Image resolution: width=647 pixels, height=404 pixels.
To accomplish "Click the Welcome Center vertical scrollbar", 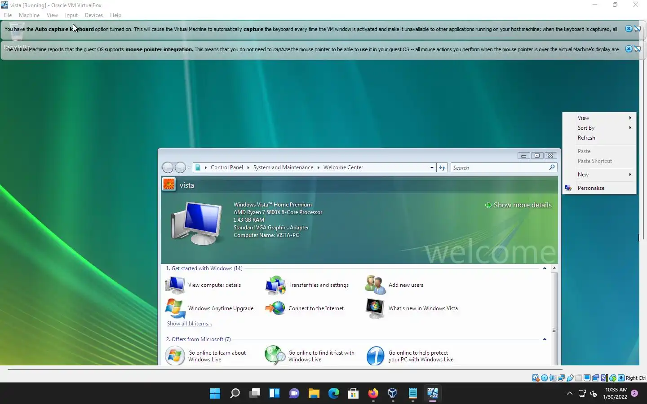I will point(554,314).
